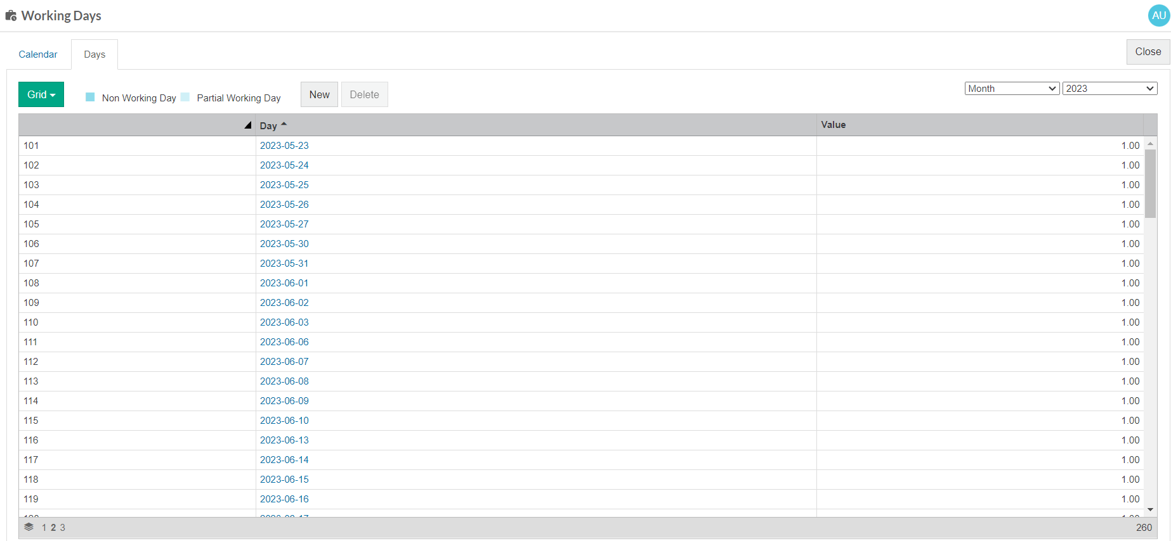This screenshot has width=1171, height=541.
Task: Click the triangle corner icon in the grid header
Action: 247,125
